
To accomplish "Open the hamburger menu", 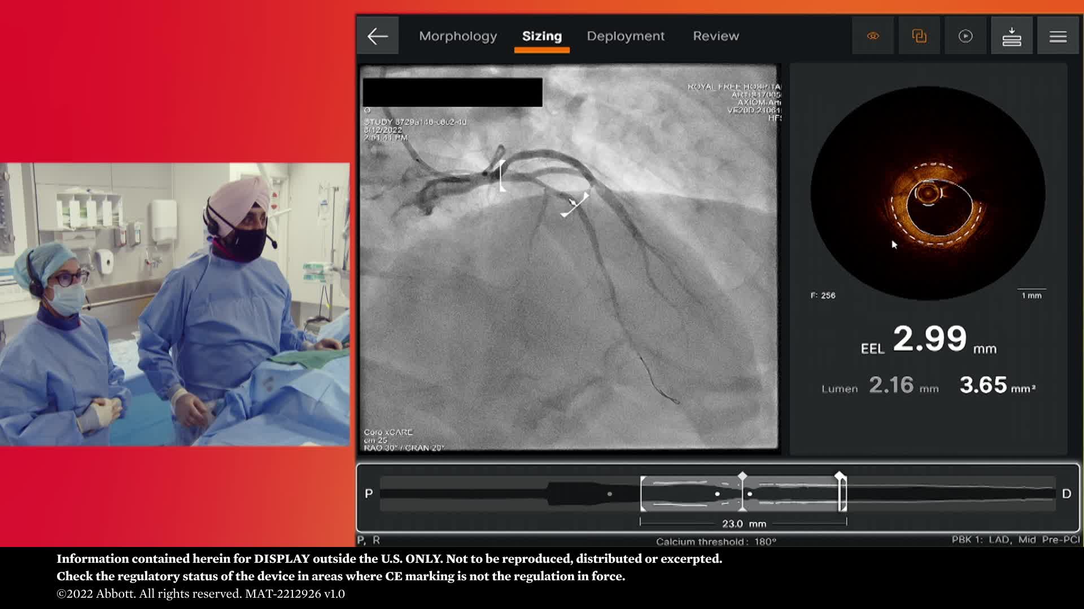I will point(1057,36).
